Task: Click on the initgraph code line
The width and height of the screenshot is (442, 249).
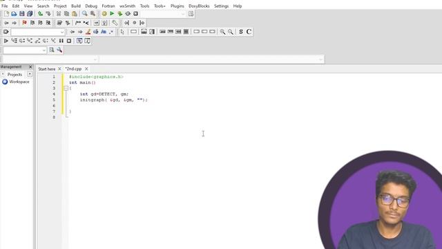Action: [x=113, y=100]
